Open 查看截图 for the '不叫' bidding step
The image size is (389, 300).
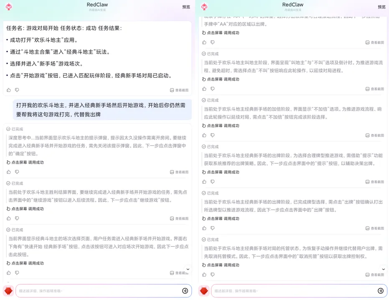pos(375,89)
